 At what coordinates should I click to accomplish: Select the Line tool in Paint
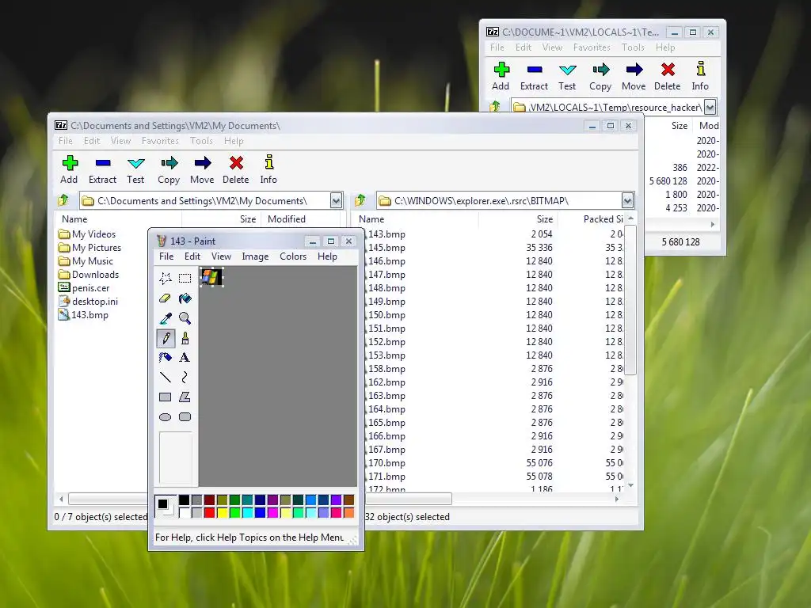pyautogui.click(x=166, y=377)
